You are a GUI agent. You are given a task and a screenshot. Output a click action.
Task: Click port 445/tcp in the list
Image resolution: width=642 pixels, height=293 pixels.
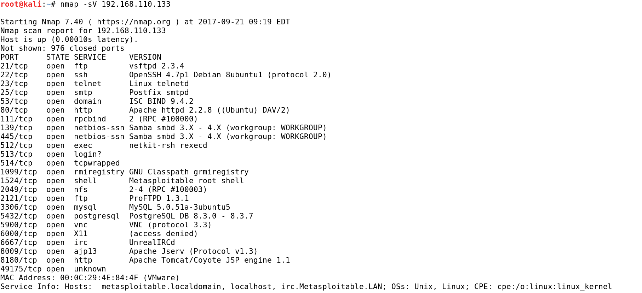click(x=16, y=137)
